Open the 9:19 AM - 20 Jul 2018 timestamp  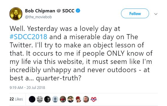(x=27, y=87)
